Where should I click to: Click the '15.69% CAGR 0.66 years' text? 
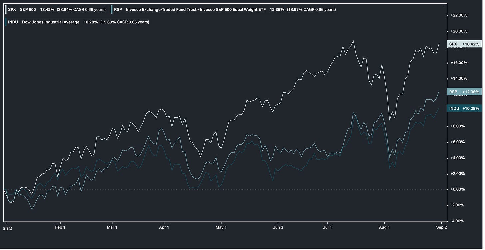(125, 22)
